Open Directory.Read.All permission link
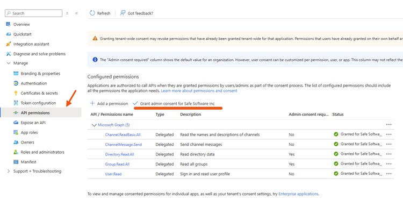The image size is (403, 214). pos(119,154)
